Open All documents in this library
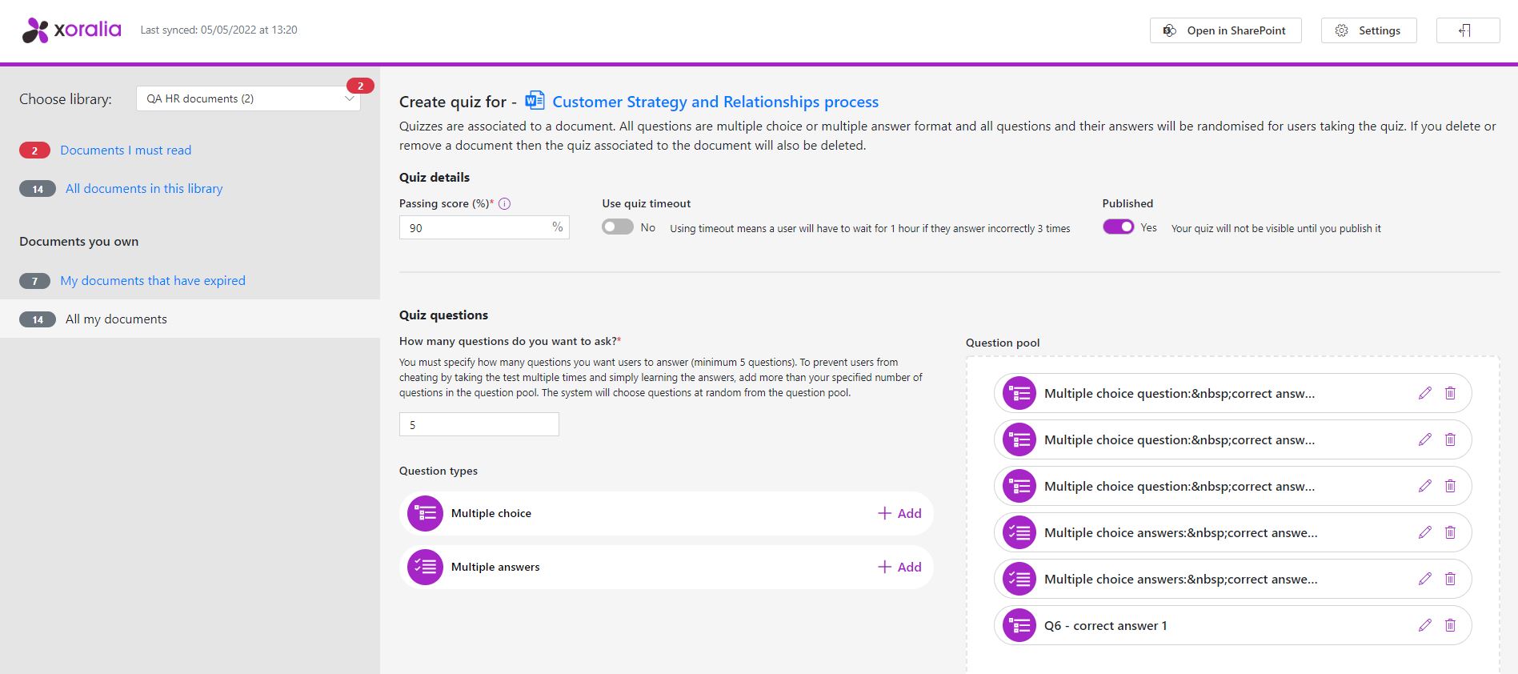Screen dimensions: 1518x674 [144, 188]
